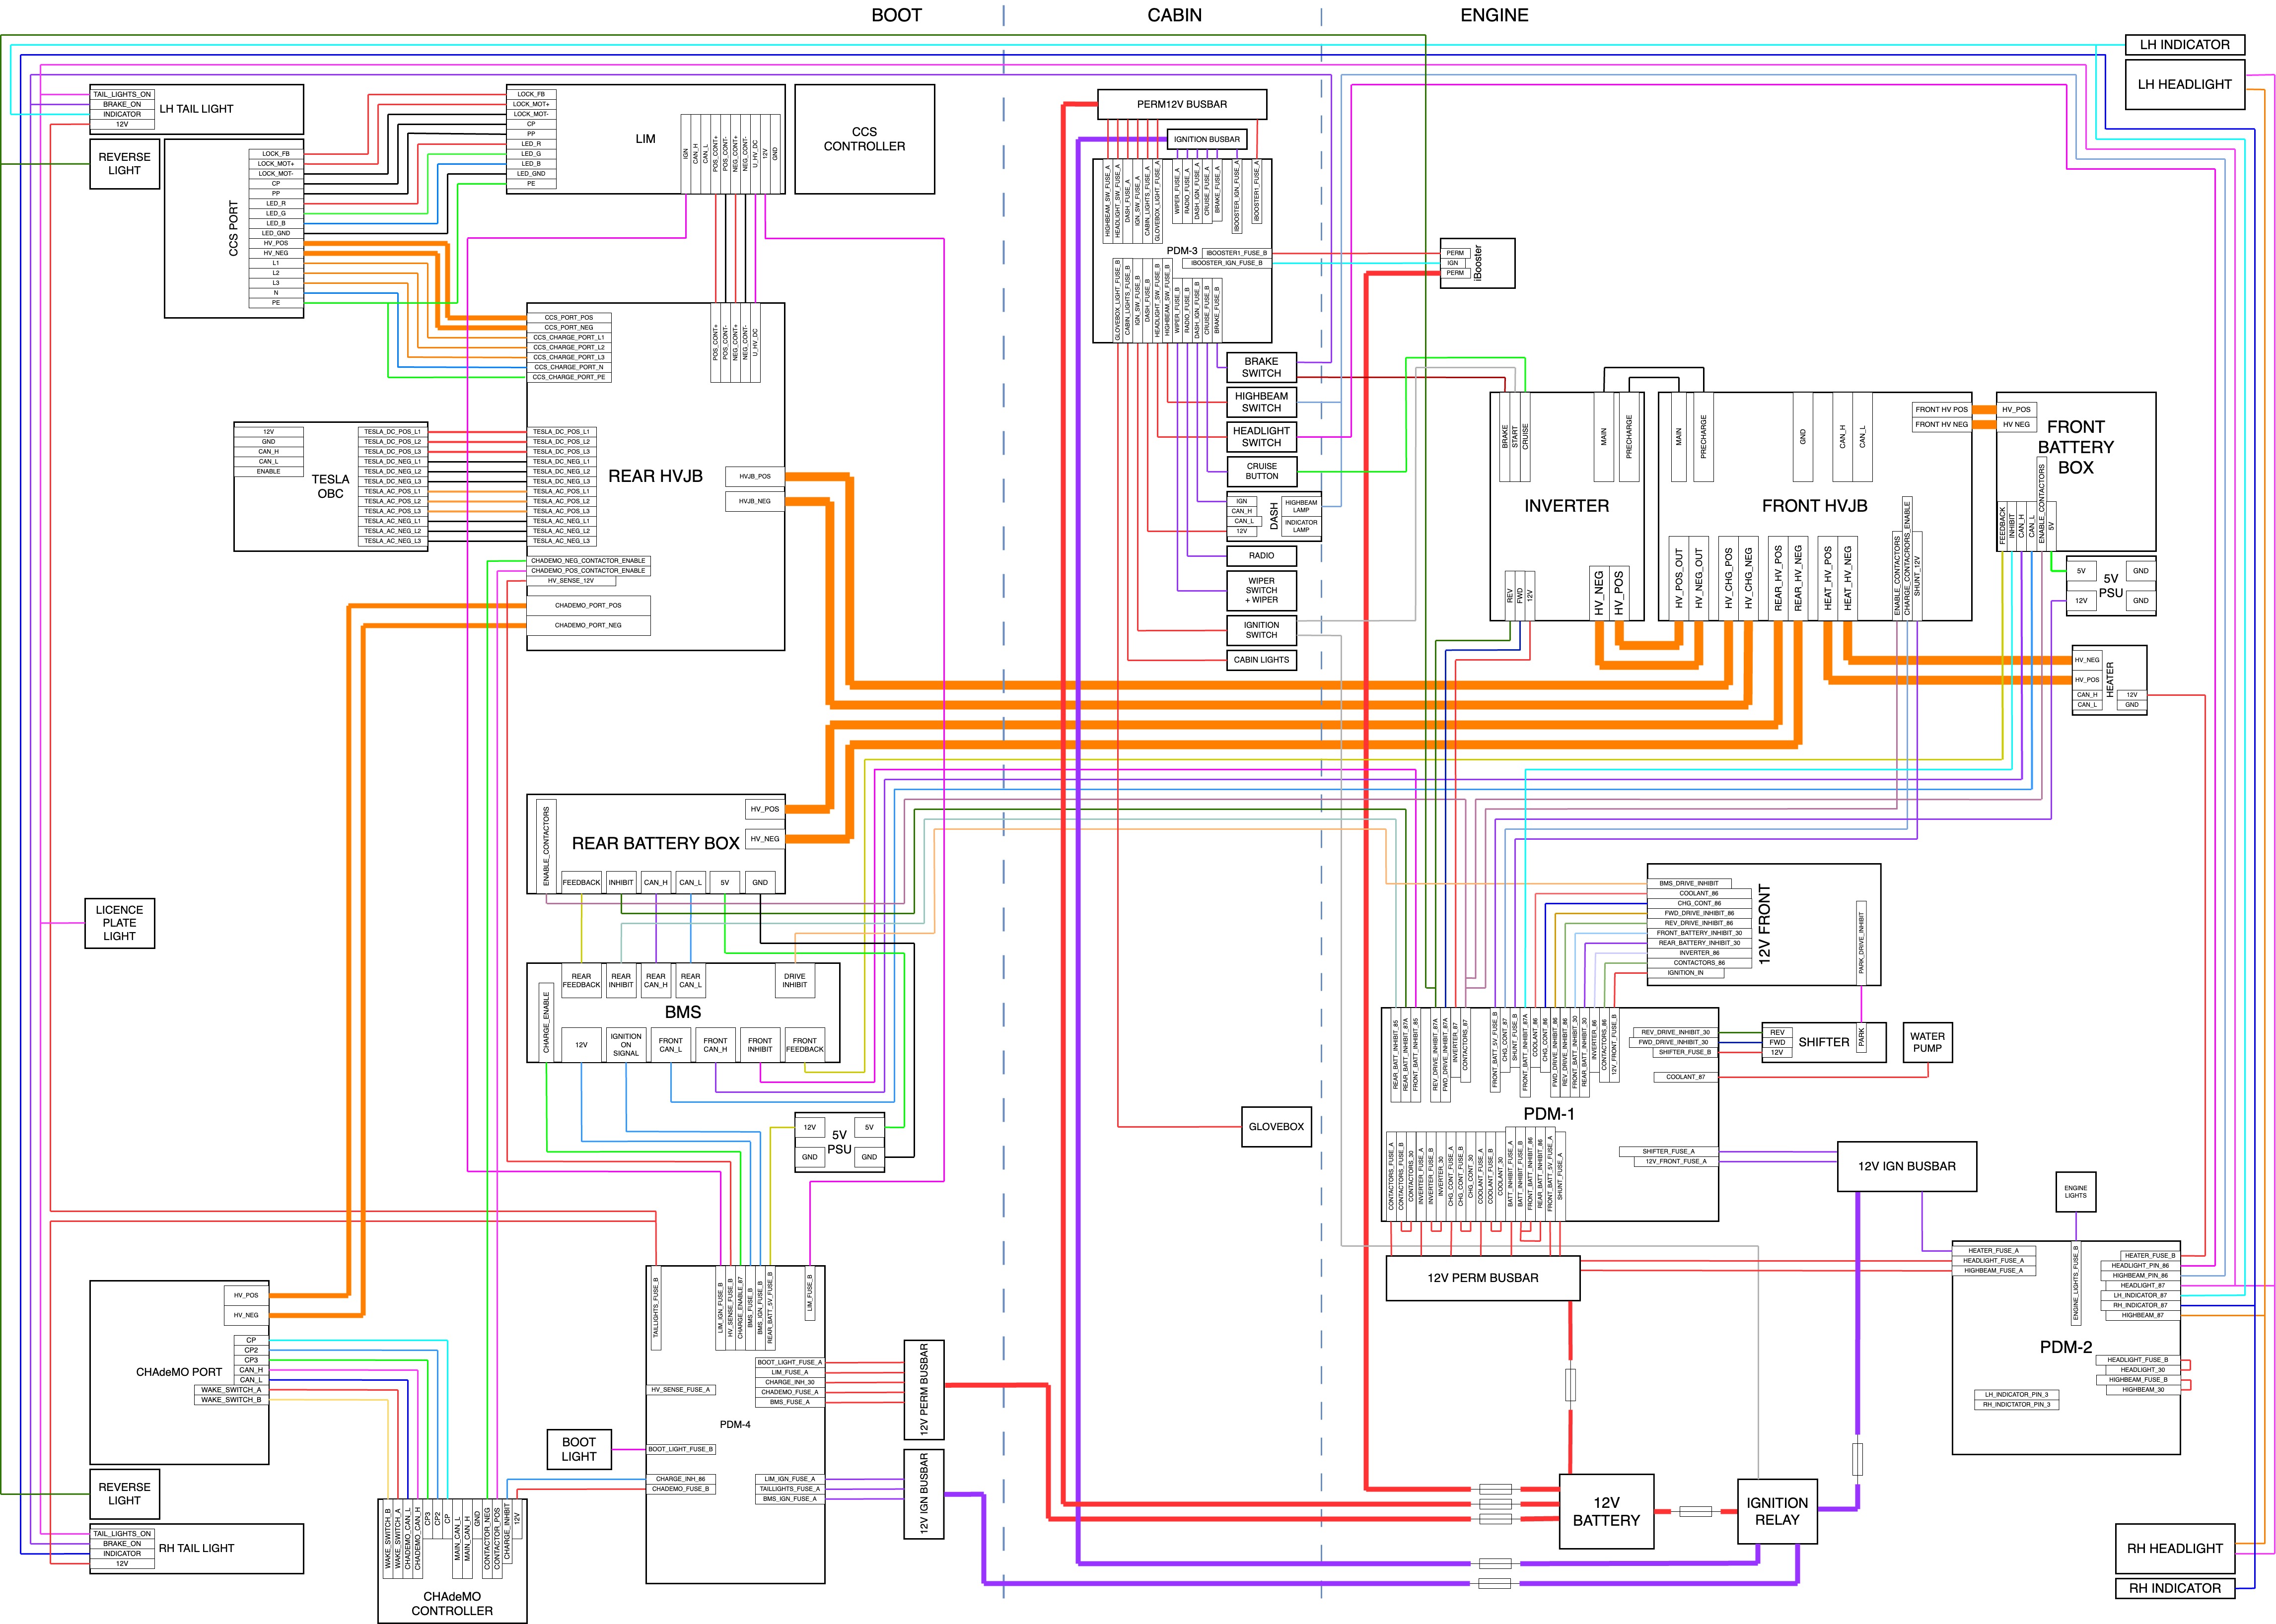Image resolution: width=2276 pixels, height=1624 pixels.
Task: Click the BOOT LIGHT component
Action: click(578, 1449)
